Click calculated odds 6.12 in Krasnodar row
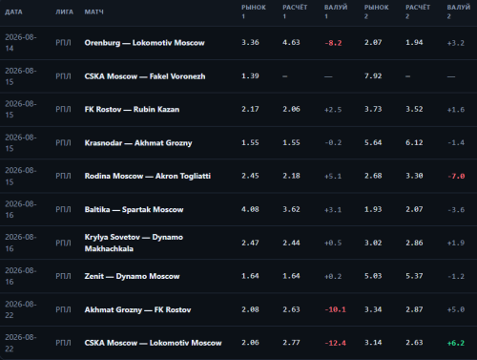The height and width of the screenshot is (360, 477). point(414,142)
